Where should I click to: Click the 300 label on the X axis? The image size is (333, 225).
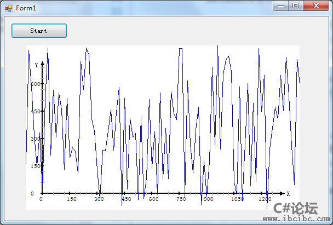pos(99,199)
